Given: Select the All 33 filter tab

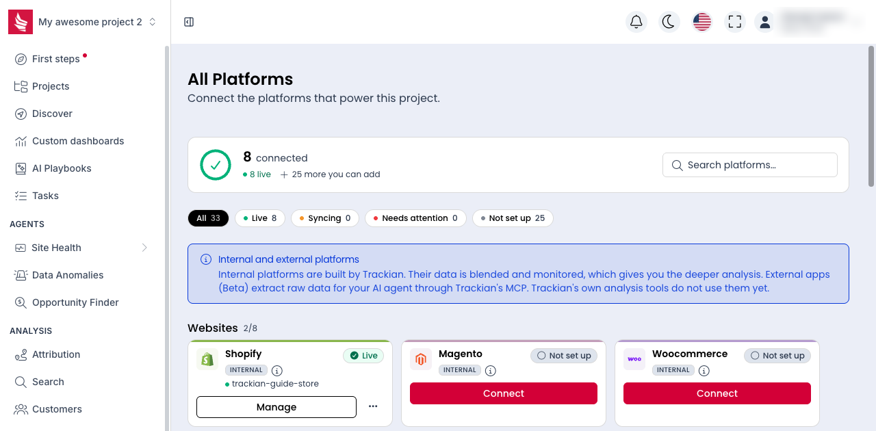Looking at the screenshot, I should pyautogui.click(x=208, y=218).
